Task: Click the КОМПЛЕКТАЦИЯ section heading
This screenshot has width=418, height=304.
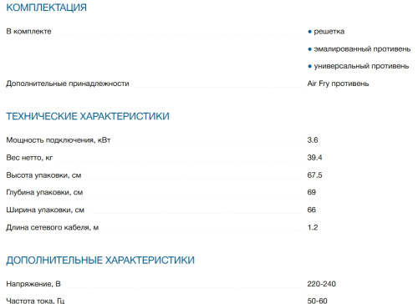Action: coord(46,8)
